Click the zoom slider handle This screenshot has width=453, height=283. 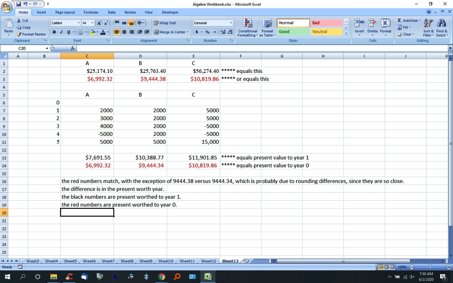click(x=430, y=267)
